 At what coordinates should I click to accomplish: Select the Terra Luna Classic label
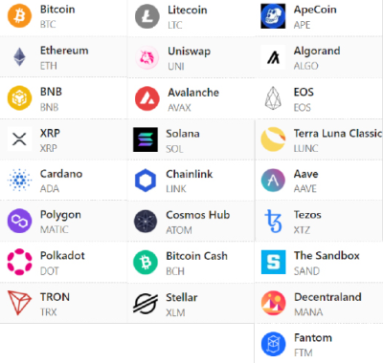click(x=338, y=133)
